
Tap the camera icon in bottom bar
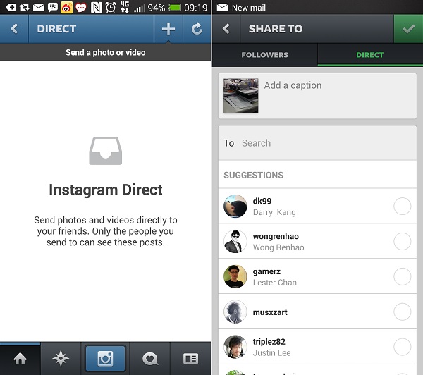(105, 358)
